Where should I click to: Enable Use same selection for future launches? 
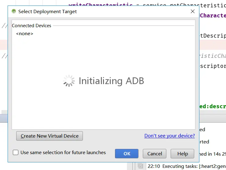pos(16,153)
